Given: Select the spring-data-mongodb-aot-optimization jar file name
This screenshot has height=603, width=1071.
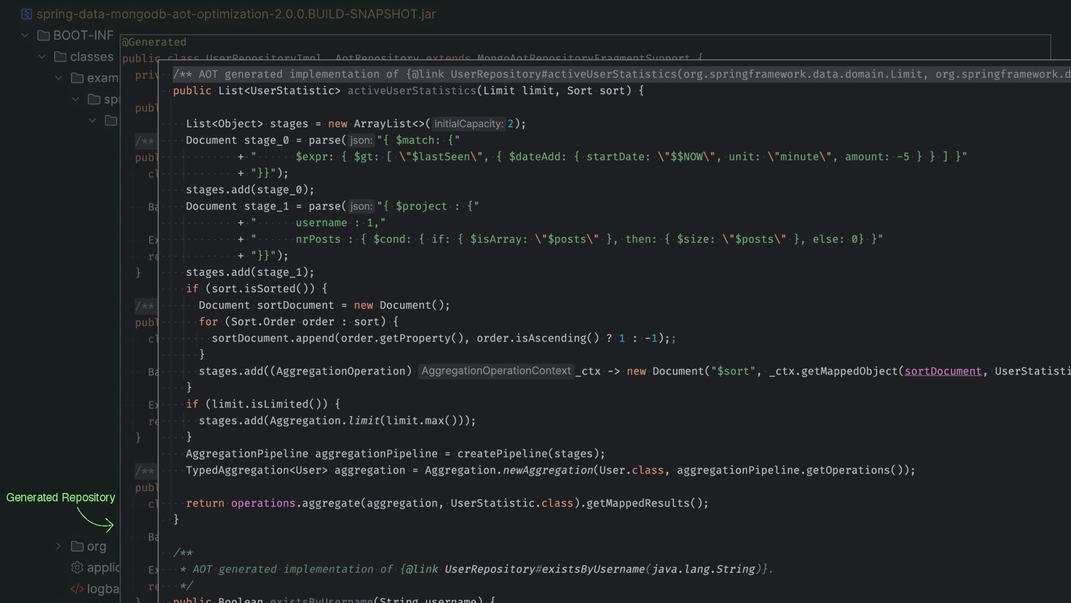Looking at the screenshot, I should tap(236, 14).
